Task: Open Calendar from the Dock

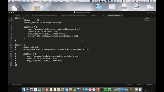Action: click(x=47, y=89)
